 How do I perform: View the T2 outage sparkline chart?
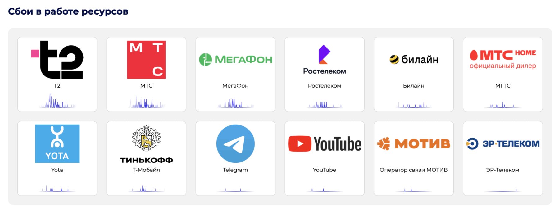(x=57, y=101)
